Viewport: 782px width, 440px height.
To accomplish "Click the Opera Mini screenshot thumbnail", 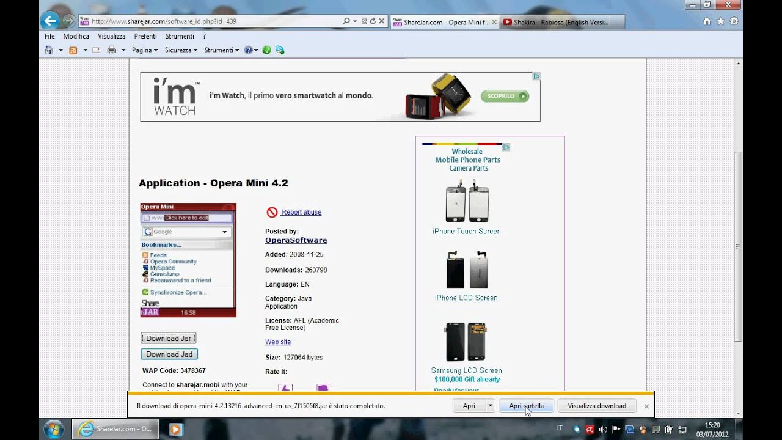I will tap(188, 260).
